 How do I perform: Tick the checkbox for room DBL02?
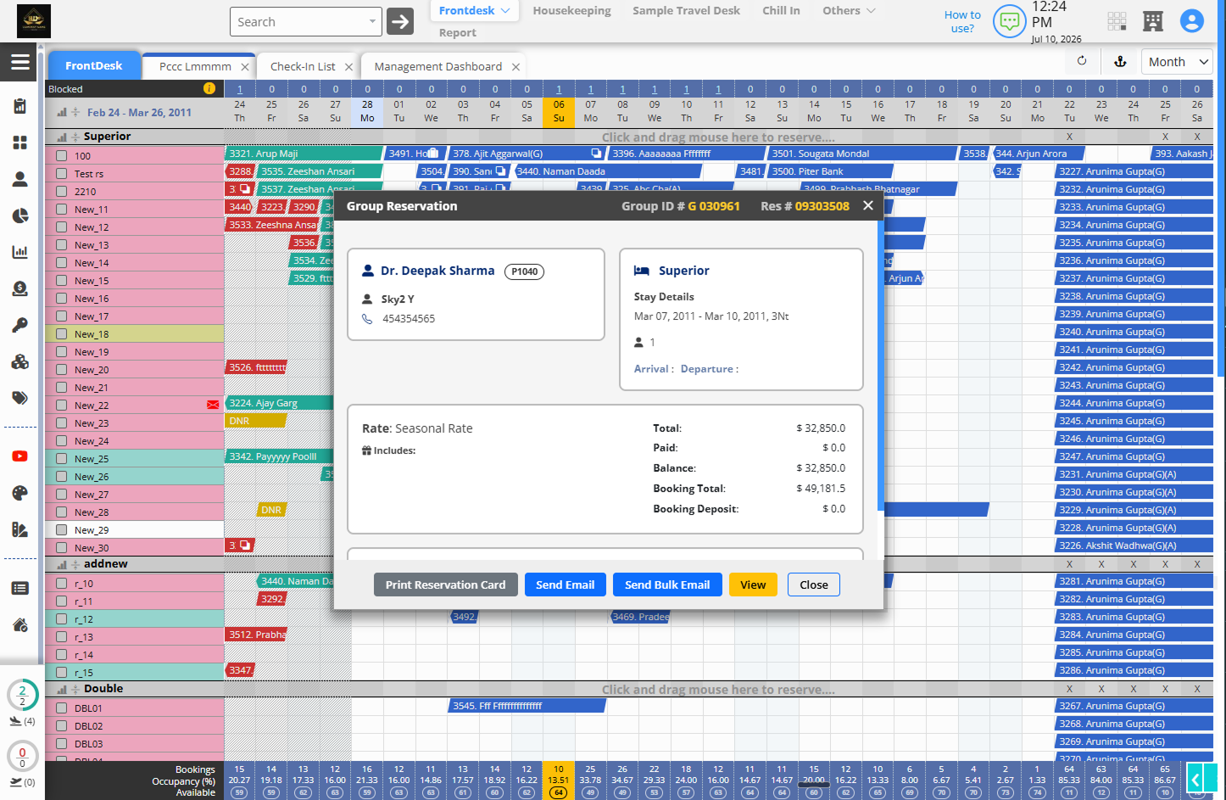pyautogui.click(x=62, y=725)
